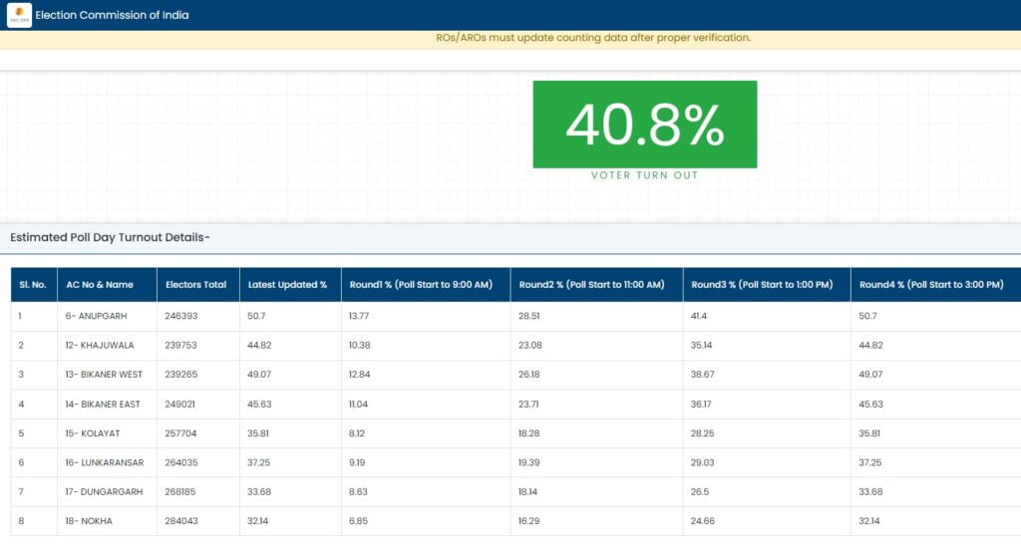
Task: Click electors total 239753 for Khajuwala
Action: pyautogui.click(x=180, y=345)
